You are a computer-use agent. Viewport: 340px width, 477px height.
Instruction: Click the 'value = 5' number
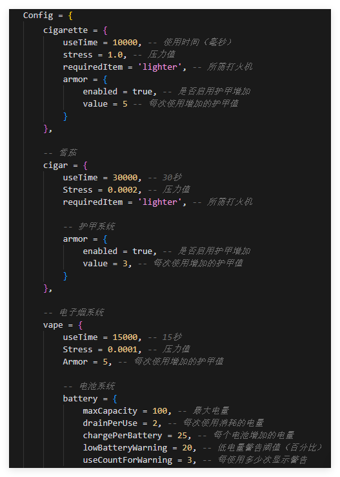125,104
